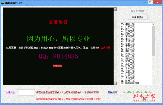
Task: Select channel 58、广西卫视
Action: pos(128,74)
